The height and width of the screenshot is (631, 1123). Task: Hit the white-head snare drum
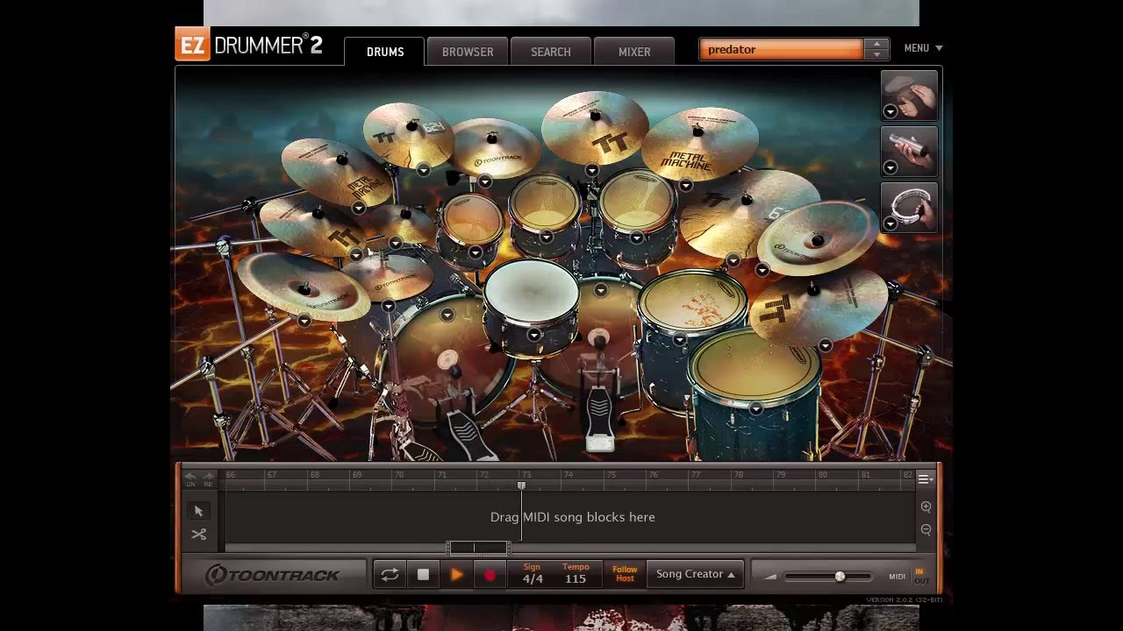pyautogui.click(x=531, y=294)
